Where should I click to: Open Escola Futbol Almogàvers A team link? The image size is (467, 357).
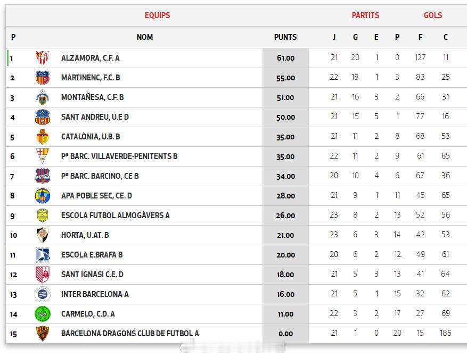click(x=115, y=215)
